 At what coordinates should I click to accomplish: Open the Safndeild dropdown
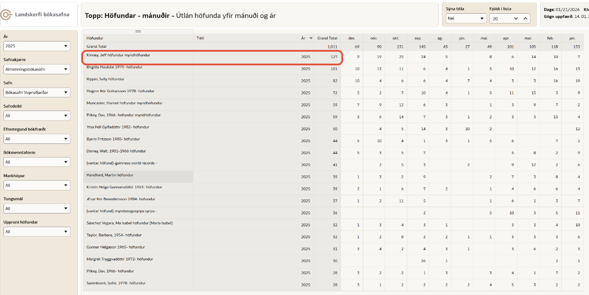(37, 116)
